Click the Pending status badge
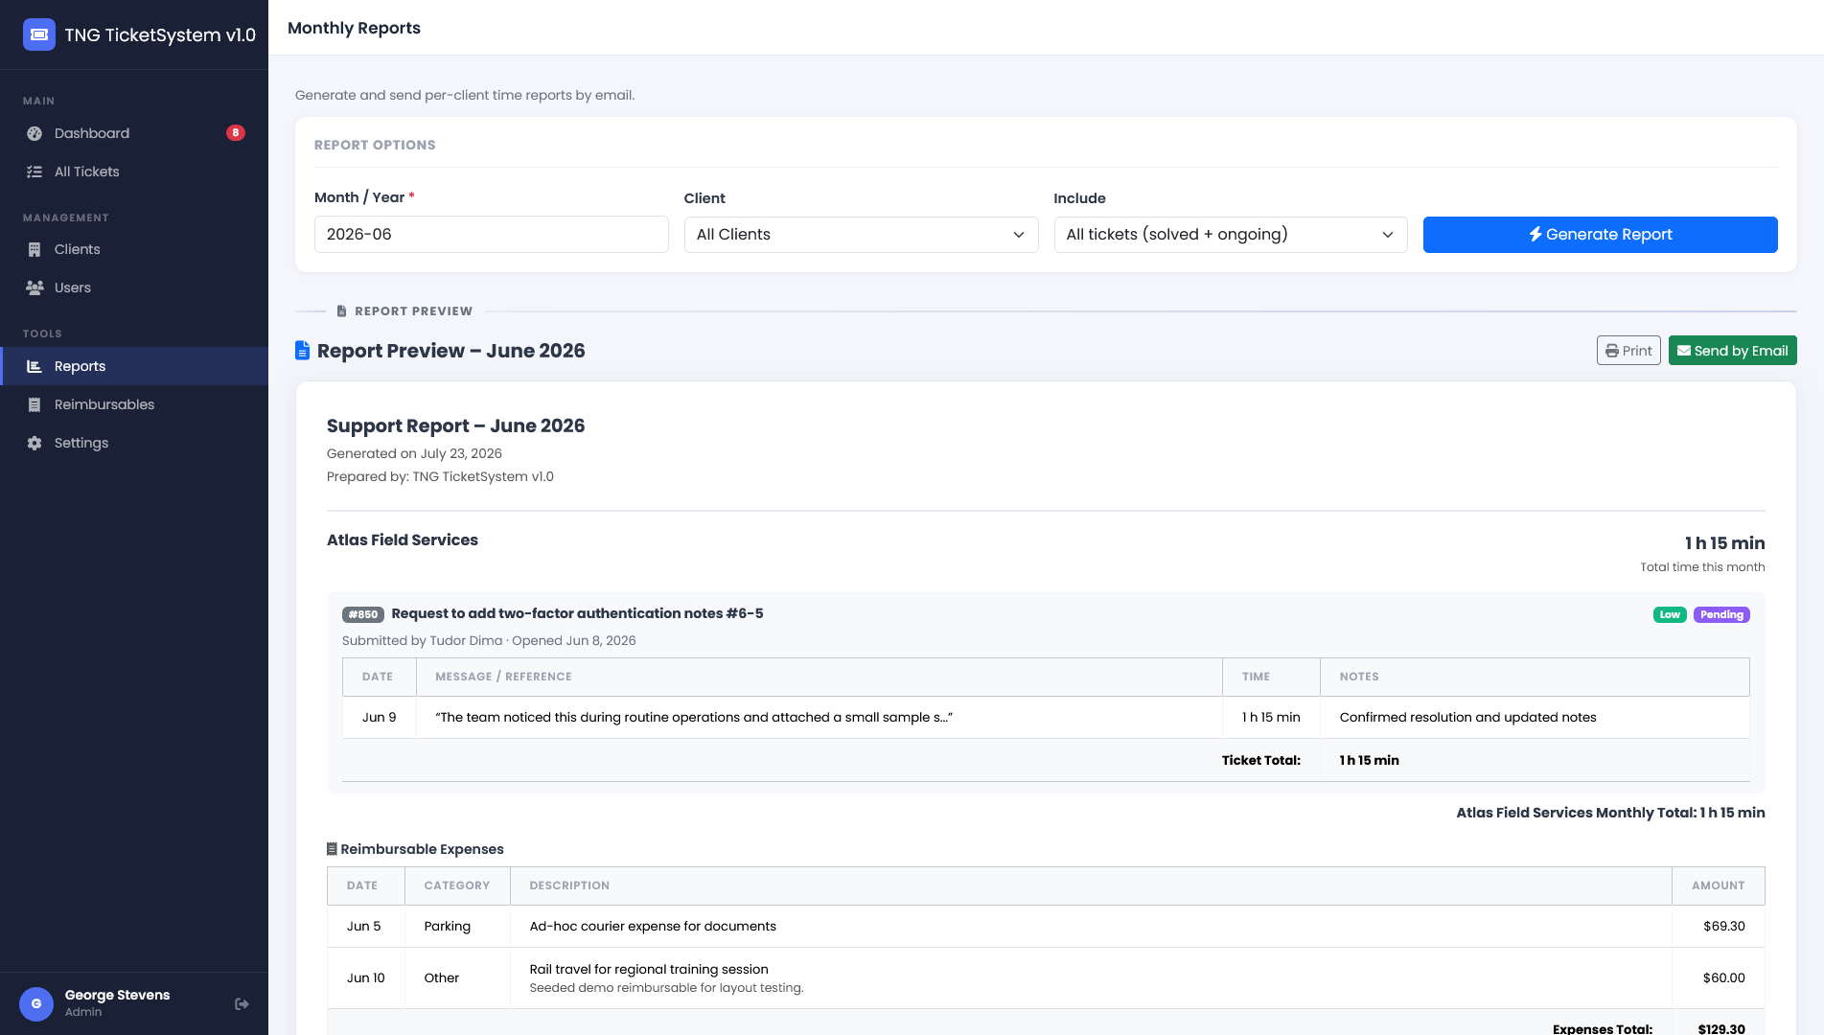Screen dimensions: 1824x1035 (1721, 614)
